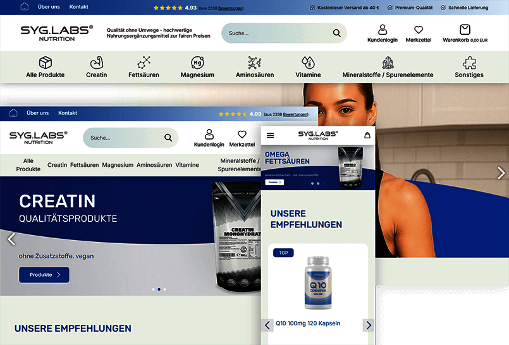Click the search magnifier icon
Viewport: 509px width, 345px height.
click(336, 33)
